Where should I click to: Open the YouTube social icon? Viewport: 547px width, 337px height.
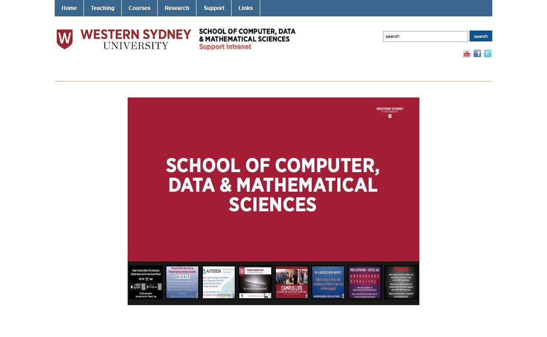coord(467,53)
